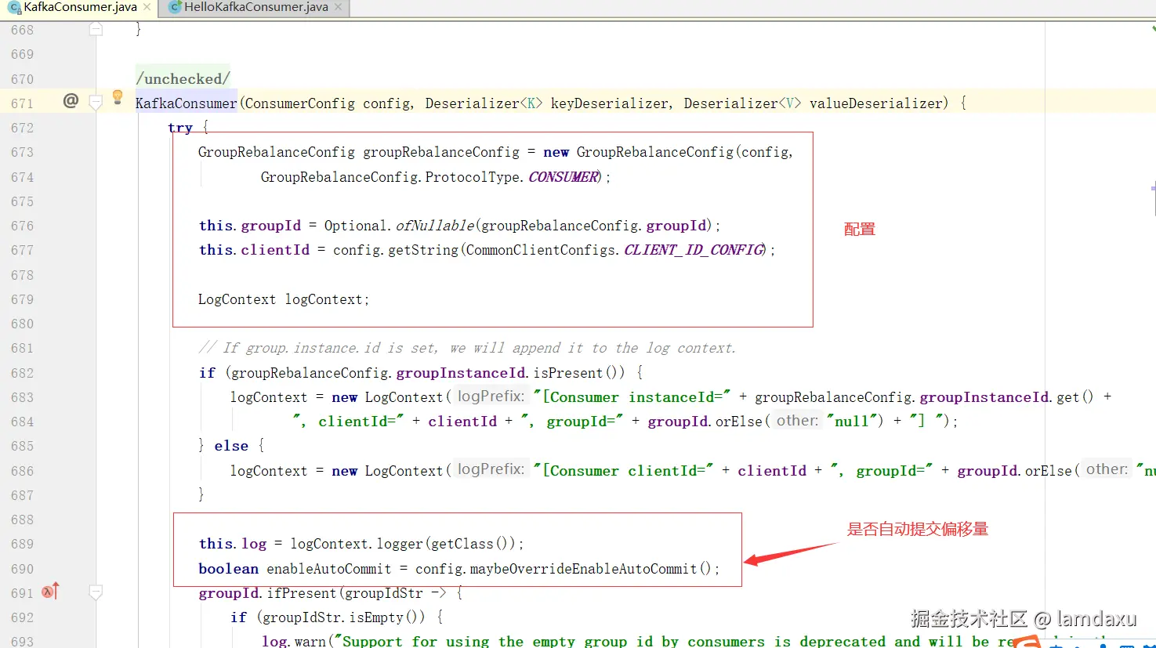Place cursor on the try keyword
The width and height of the screenshot is (1156, 648).
tap(179, 128)
